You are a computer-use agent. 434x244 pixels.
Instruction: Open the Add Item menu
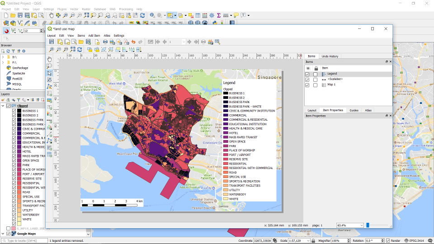[94, 35]
